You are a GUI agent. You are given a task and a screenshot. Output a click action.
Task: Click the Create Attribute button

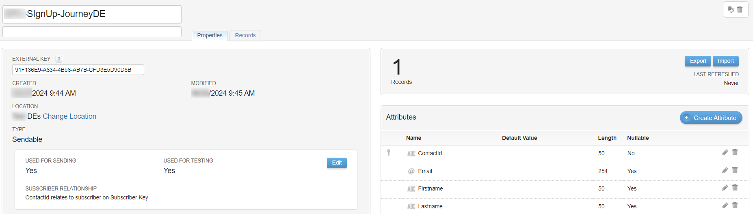(x=711, y=118)
